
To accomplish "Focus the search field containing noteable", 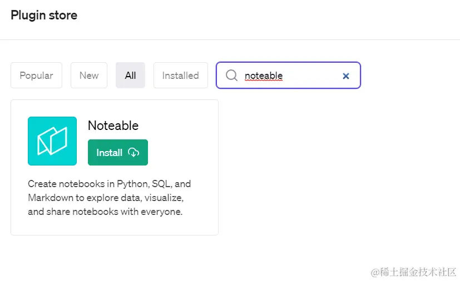I will click(x=288, y=76).
